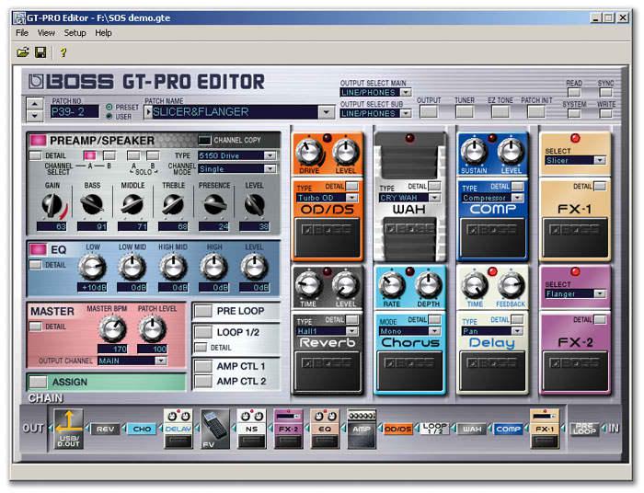Viewport: 644px width, 493px height.
Task: Click the MASTER BPM value field 170
Action: 112,350
